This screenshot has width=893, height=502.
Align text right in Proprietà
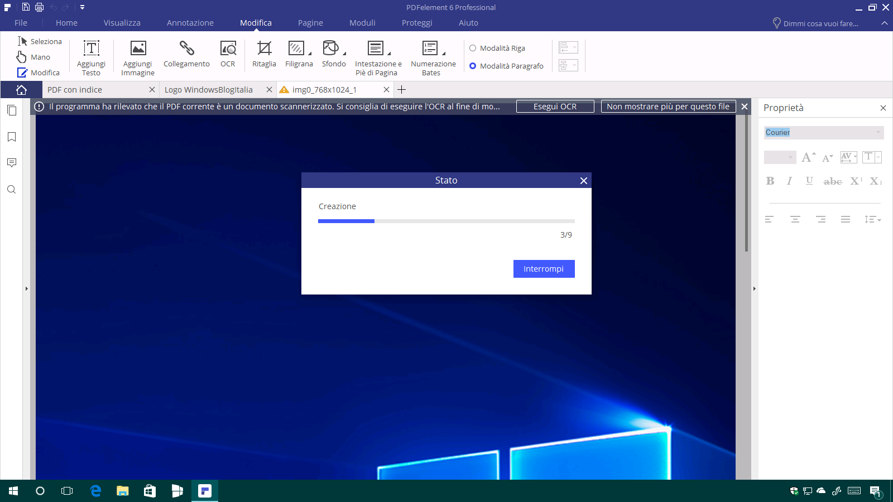pos(820,219)
